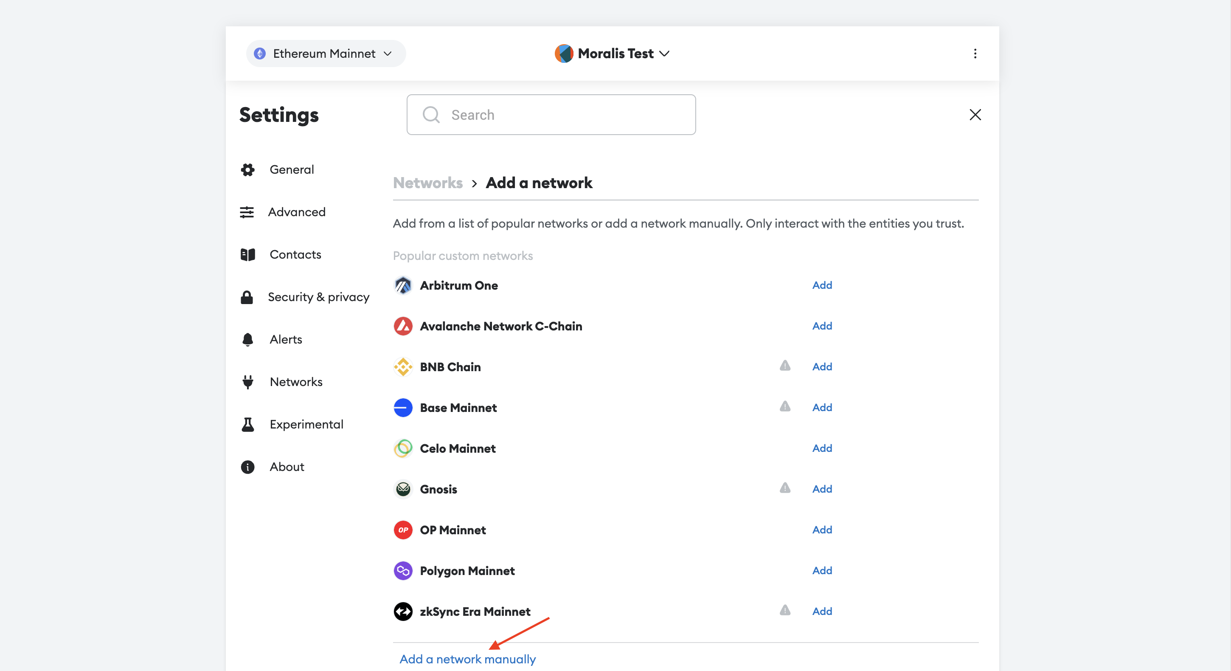Click Add a network manually link
This screenshot has width=1231, height=671.
click(x=467, y=659)
